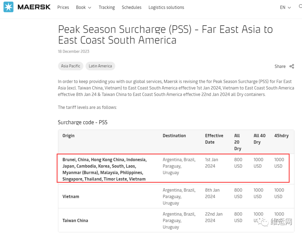Open Logistics solutions menu item
Screen dimensions: 302x235
[166, 7]
